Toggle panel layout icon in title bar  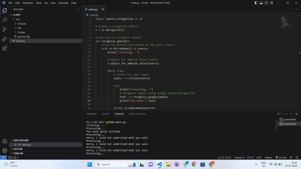(261, 3)
